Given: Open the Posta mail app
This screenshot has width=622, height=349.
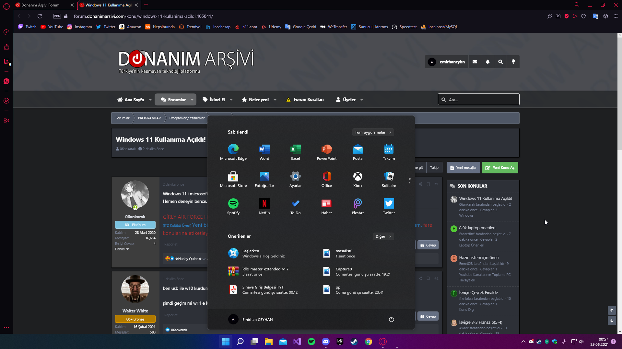Looking at the screenshot, I should tap(358, 152).
